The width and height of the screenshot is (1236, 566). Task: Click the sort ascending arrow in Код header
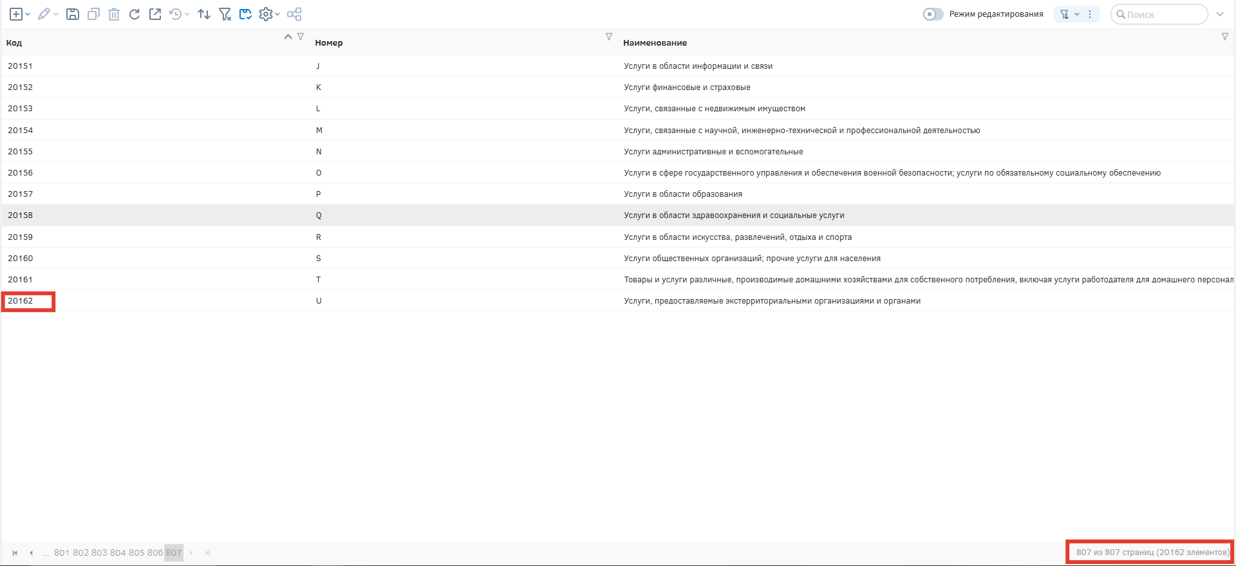[288, 37]
